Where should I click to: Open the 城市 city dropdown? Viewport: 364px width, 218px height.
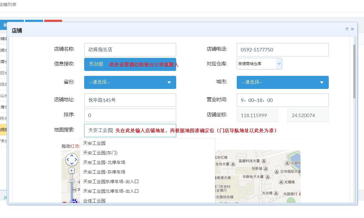282,82
